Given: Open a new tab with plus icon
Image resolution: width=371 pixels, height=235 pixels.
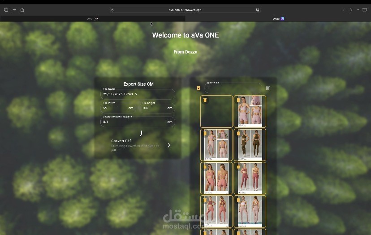Looking at the screenshot, I should click(14, 10).
